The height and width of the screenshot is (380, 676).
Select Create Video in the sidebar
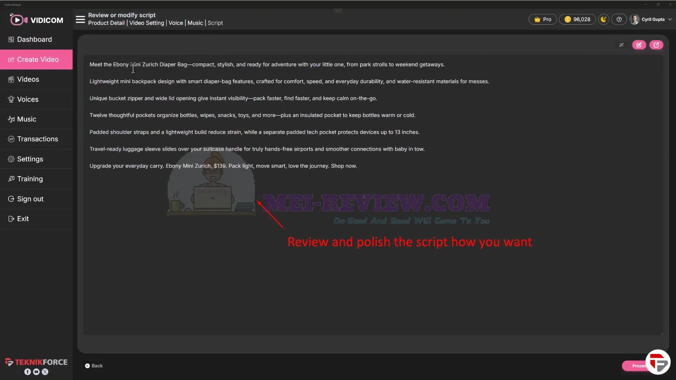pos(36,60)
